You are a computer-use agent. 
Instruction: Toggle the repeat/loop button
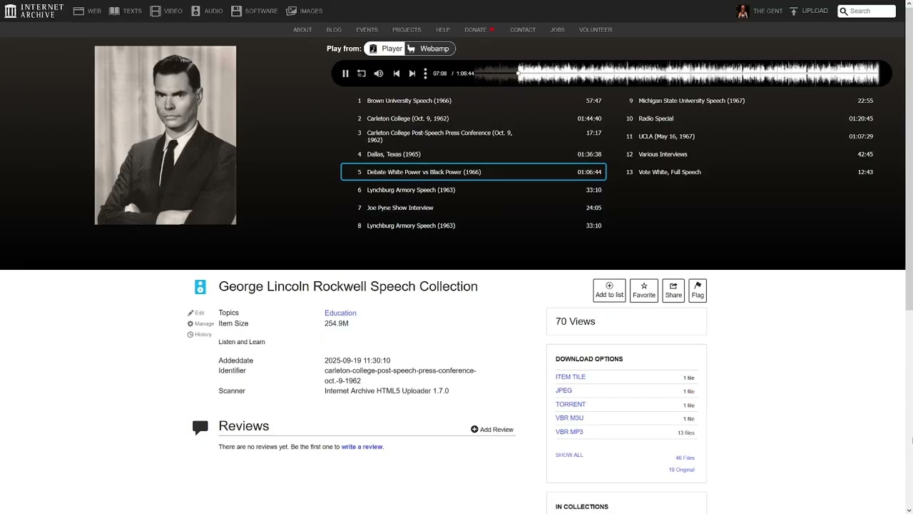coord(362,74)
